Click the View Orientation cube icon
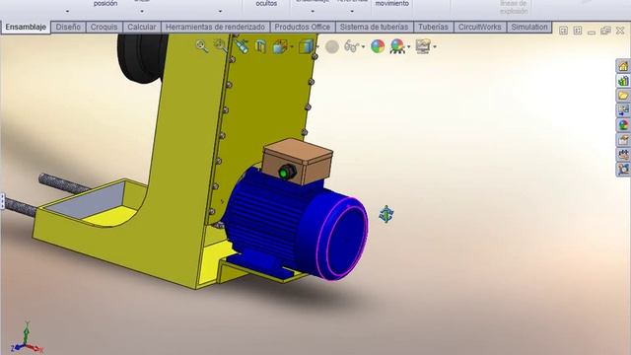This screenshot has height=355, width=631. [x=280, y=46]
